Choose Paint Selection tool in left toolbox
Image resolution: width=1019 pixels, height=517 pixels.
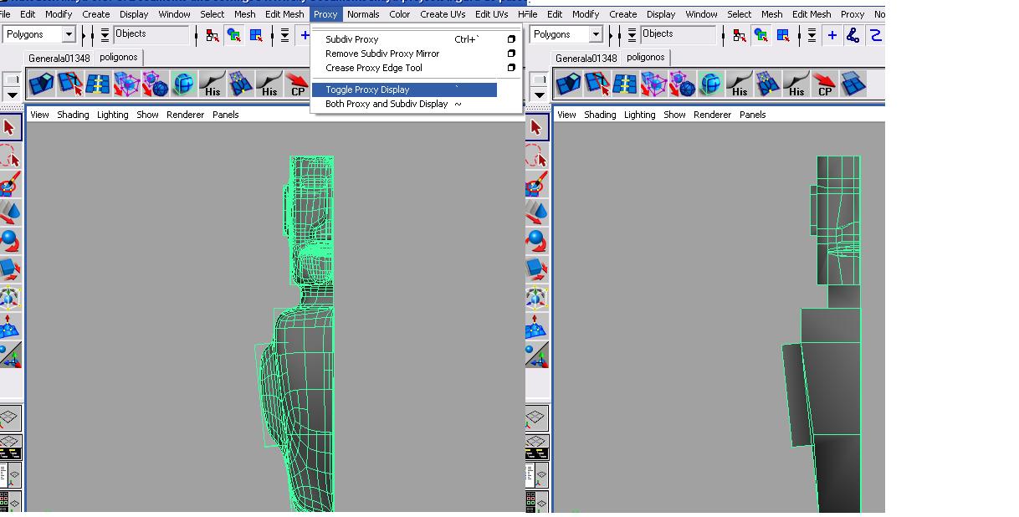click(x=9, y=185)
